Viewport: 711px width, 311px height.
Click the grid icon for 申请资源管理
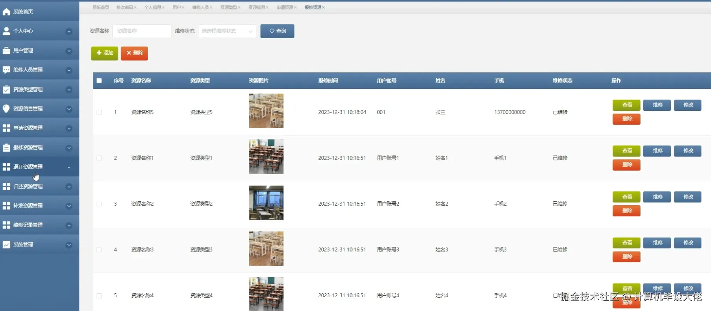pos(6,128)
